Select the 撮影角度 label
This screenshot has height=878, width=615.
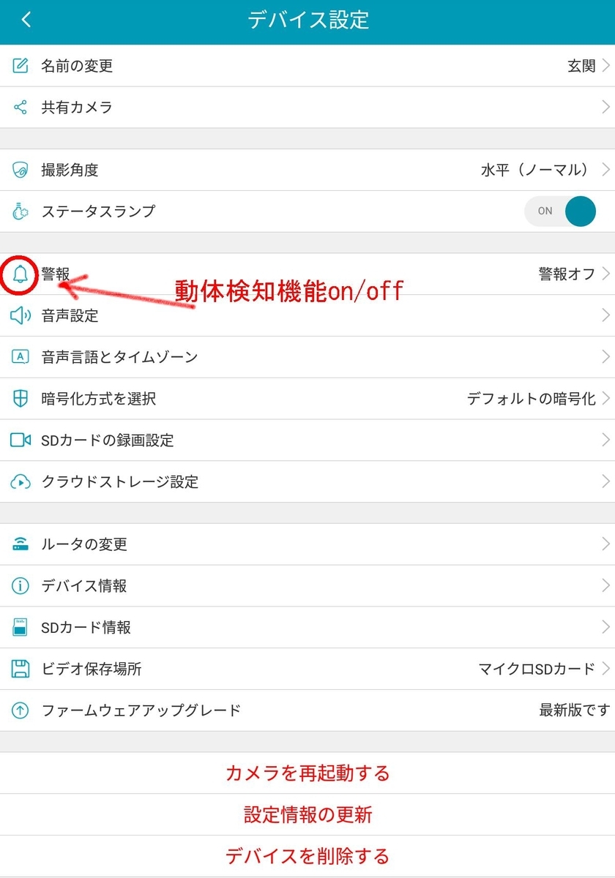point(70,170)
